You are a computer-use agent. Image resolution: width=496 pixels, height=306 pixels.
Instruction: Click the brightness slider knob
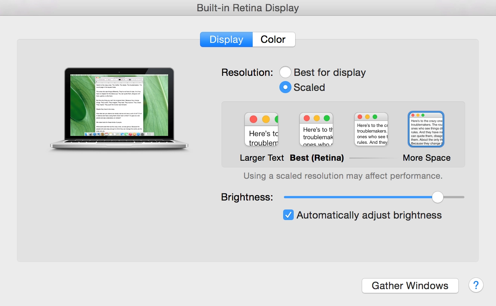pos(437,197)
